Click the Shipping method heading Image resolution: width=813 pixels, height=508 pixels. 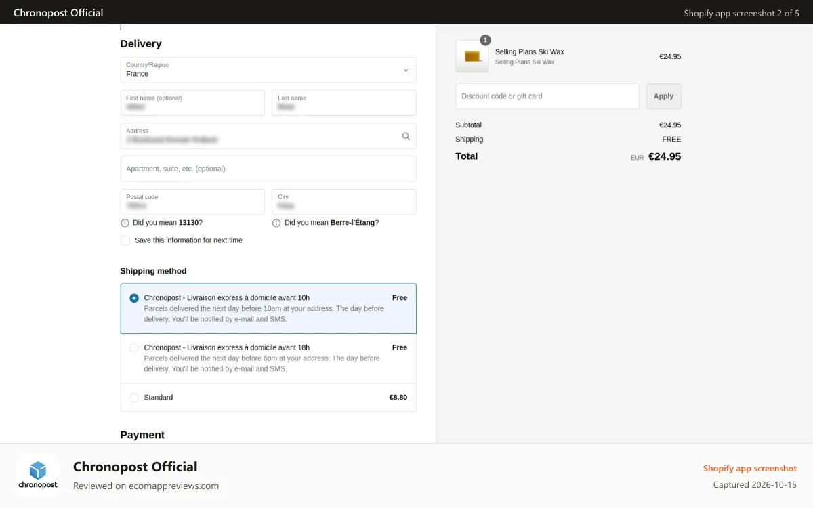pyautogui.click(x=153, y=271)
